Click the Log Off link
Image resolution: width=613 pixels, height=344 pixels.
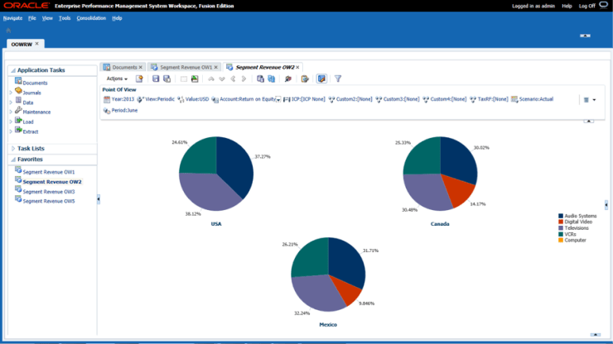pyautogui.click(x=586, y=6)
